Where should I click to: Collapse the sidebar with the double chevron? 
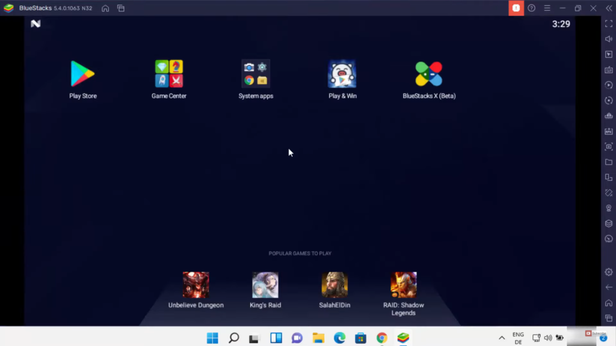coord(608,8)
